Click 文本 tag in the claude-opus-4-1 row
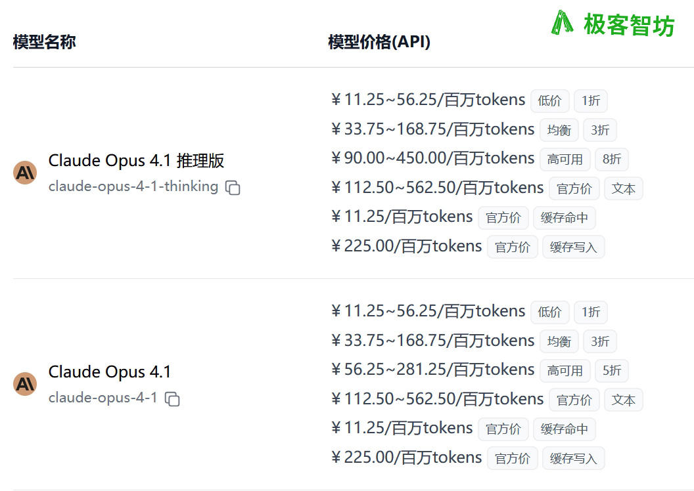Viewport: 694px width, 491px height. point(623,400)
